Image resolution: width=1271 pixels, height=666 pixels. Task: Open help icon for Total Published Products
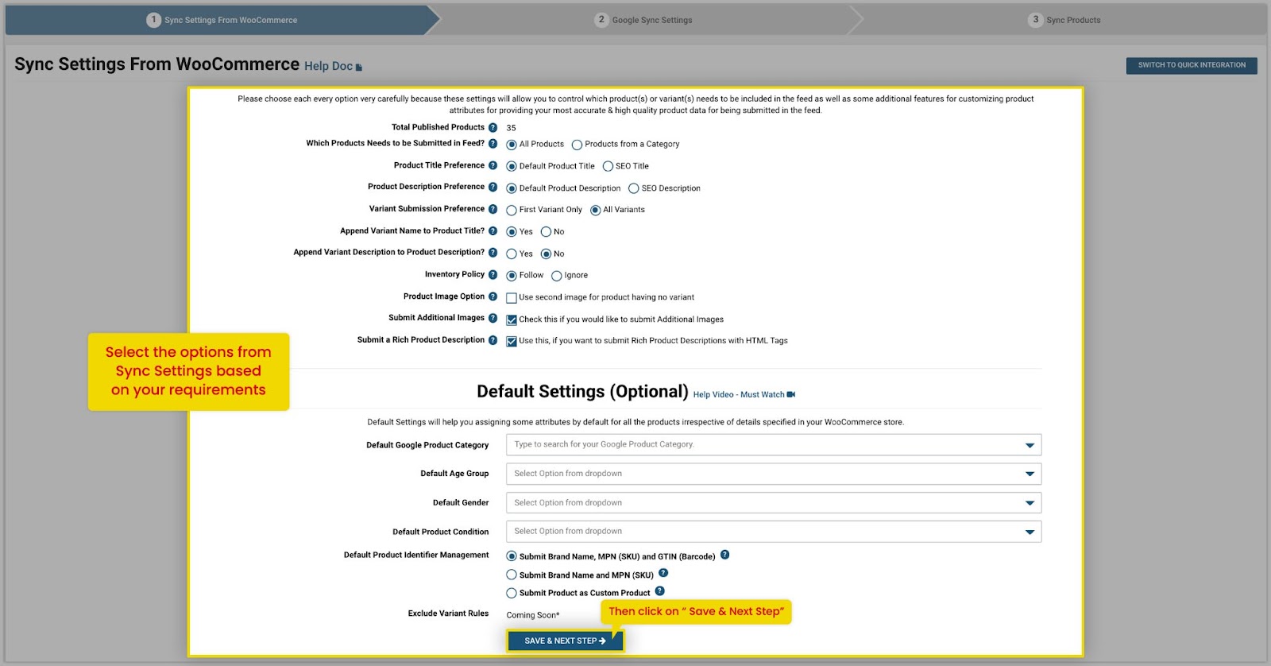(493, 127)
